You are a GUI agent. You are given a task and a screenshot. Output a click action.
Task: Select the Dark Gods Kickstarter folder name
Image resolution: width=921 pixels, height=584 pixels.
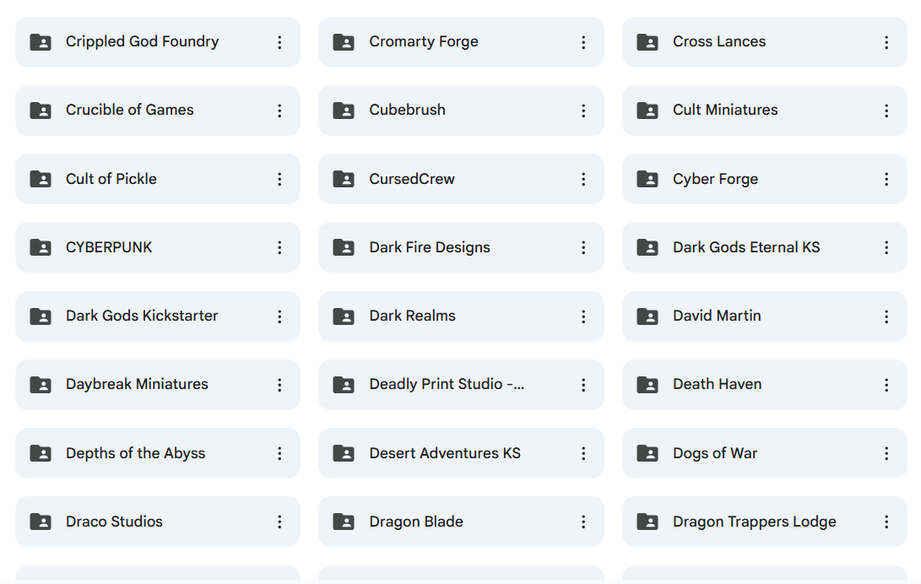pos(142,316)
